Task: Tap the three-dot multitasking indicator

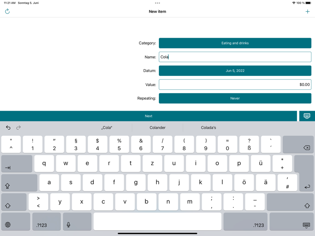Action: pyautogui.click(x=157, y=3)
